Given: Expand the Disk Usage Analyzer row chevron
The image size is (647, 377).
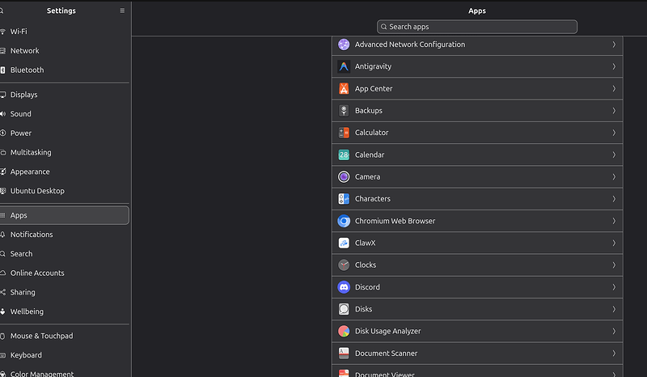Looking at the screenshot, I should (x=614, y=331).
